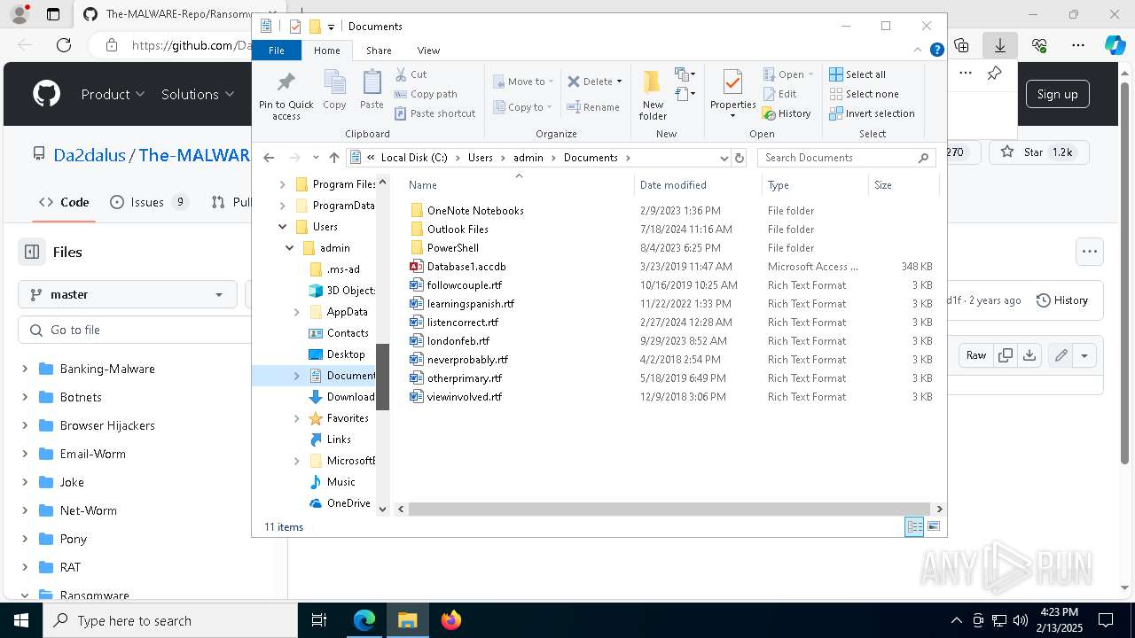The image size is (1135, 638).
Task: Click Copy path in ribbon
Action: pyautogui.click(x=426, y=94)
